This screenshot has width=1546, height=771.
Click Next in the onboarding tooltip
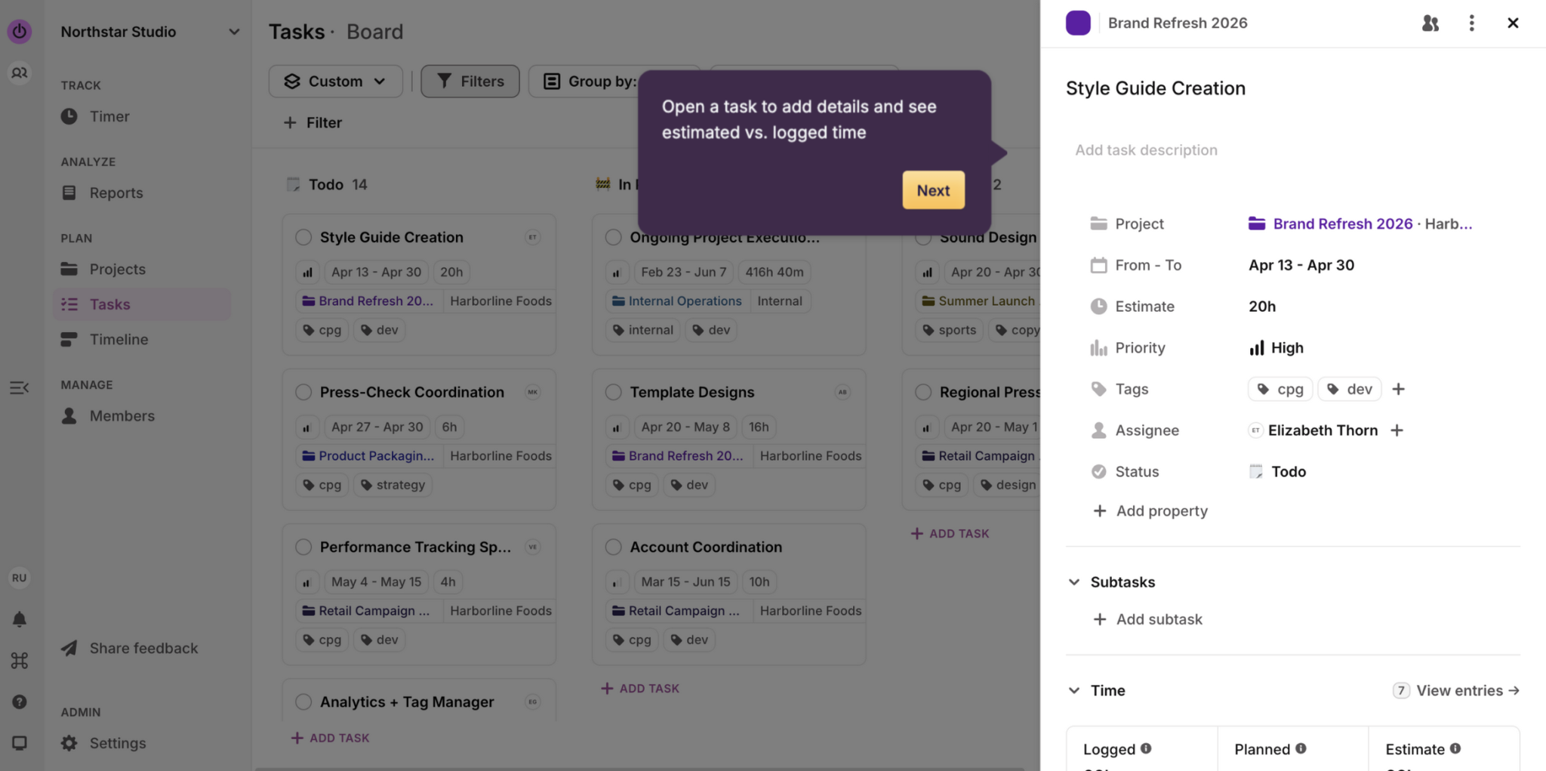[x=933, y=190]
